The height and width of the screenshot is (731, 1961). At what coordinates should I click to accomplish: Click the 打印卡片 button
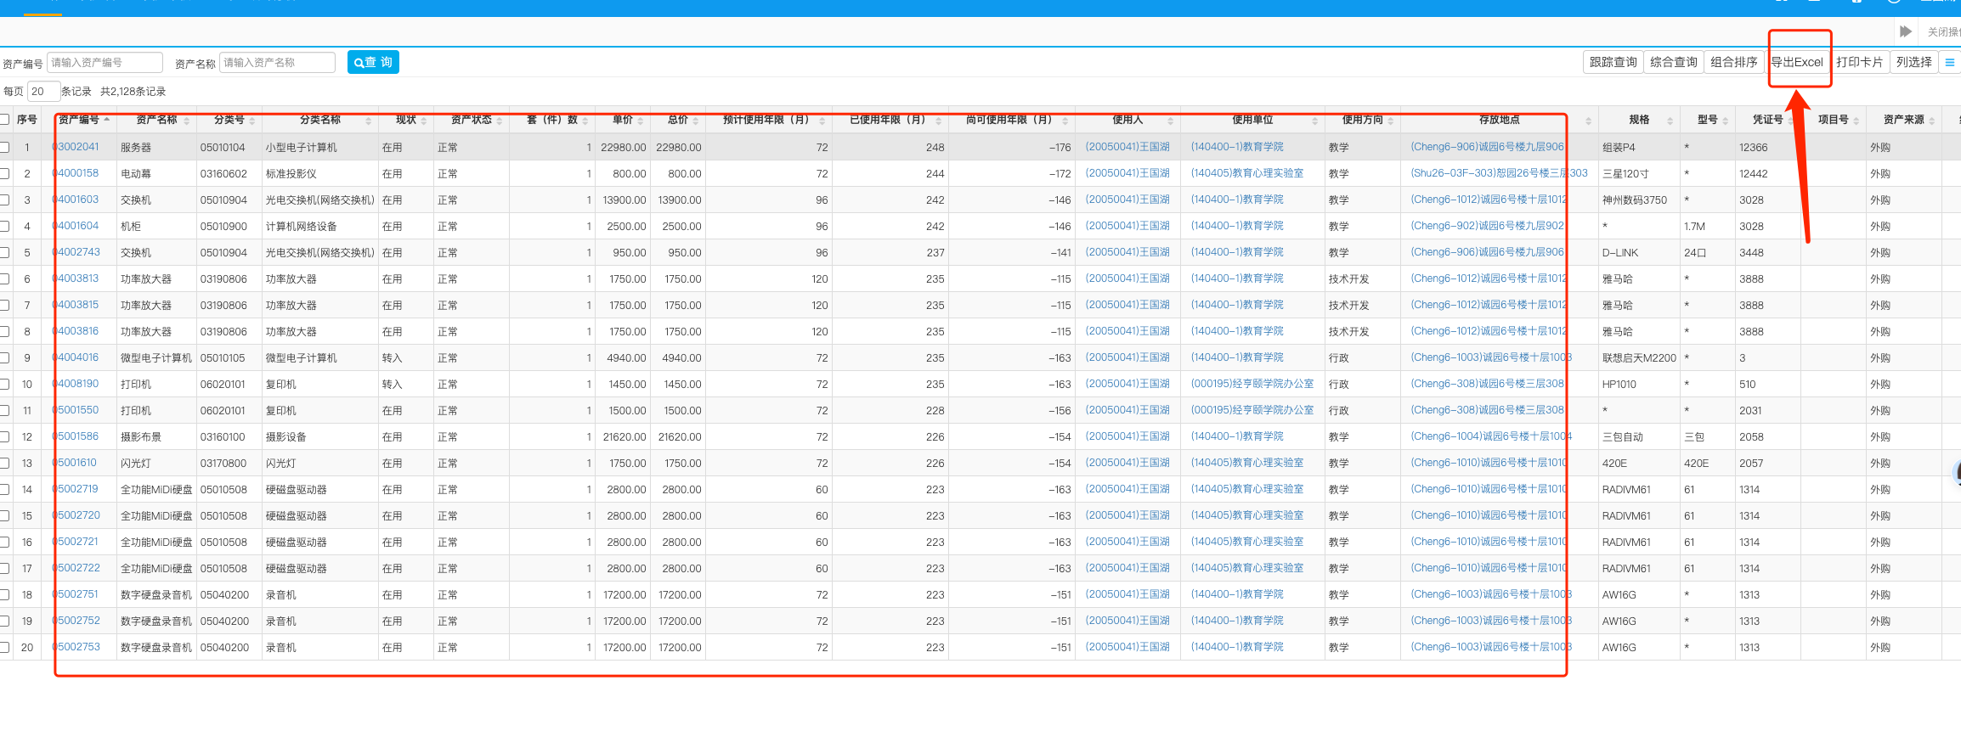(x=1859, y=63)
